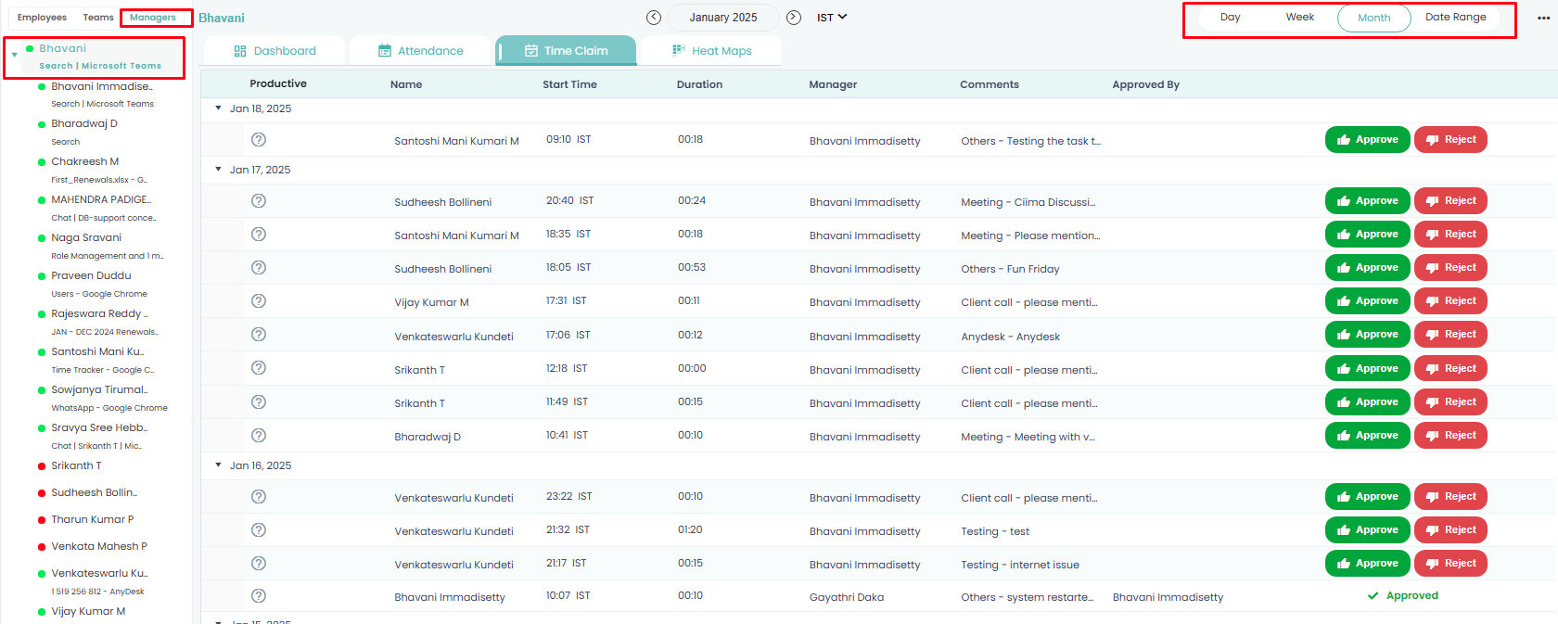The height and width of the screenshot is (624, 1558).
Task: Click question icon on internet issue row
Action: point(259,564)
